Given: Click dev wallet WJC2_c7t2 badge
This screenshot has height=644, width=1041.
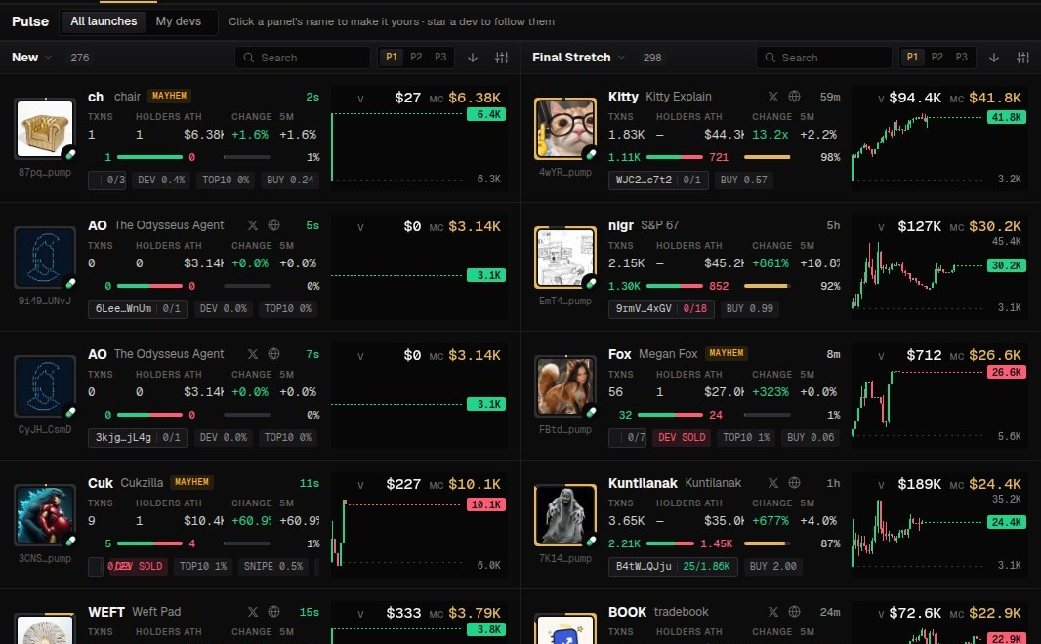Looking at the screenshot, I should coord(658,180).
